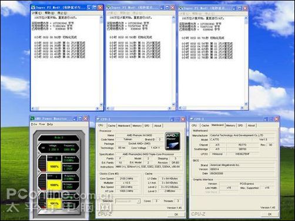
Task: Switch to About tab in the CPU-Z window showing the CPU tab
Action: [x=157, y=125]
